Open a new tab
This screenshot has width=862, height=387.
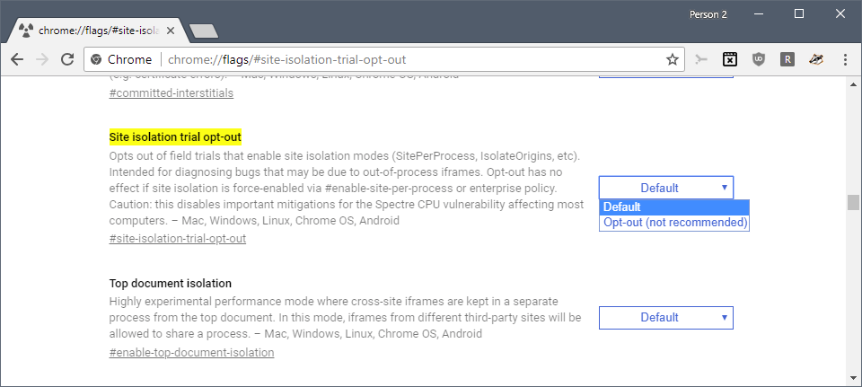click(x=204, y=31)
